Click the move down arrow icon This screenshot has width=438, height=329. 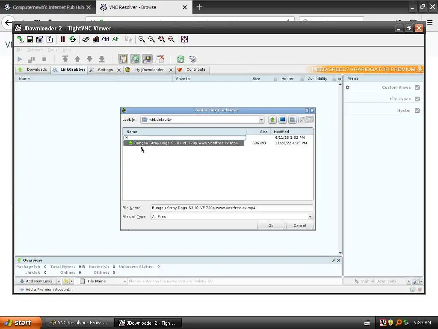click(90, 59)
